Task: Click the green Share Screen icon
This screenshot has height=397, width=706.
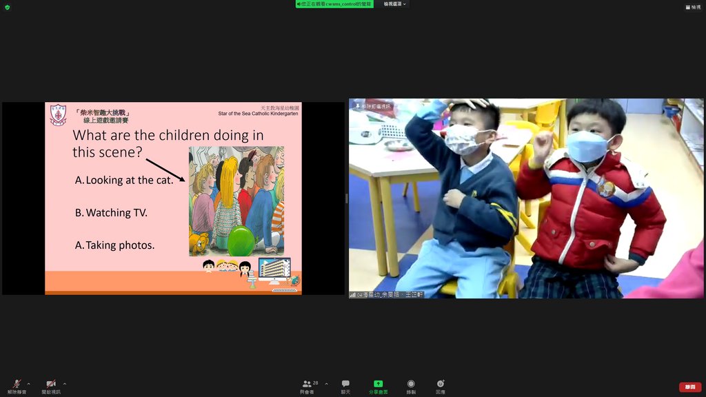Action: pyautogui.click(x=378, y=385)
